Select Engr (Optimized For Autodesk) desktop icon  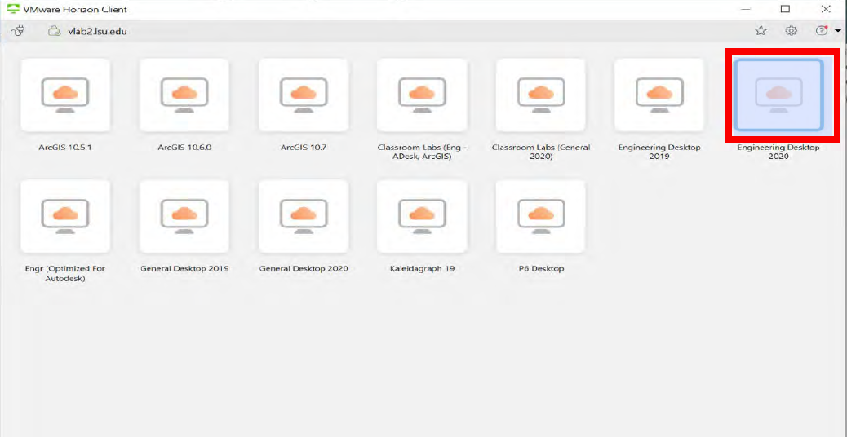click(65, 217)
